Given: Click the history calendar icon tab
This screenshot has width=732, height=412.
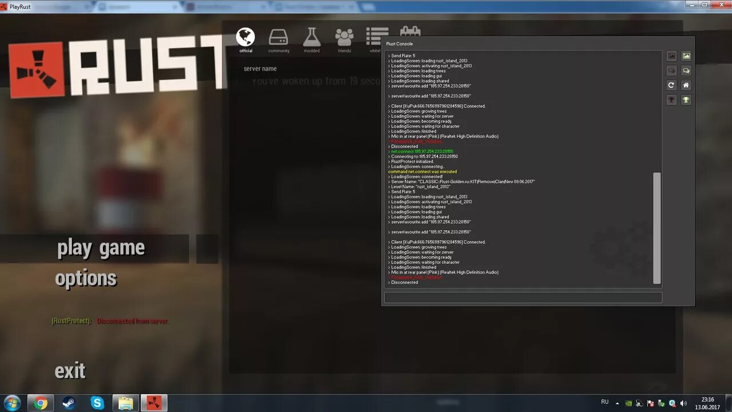Looking at the screenshot, I should [410, 31].
